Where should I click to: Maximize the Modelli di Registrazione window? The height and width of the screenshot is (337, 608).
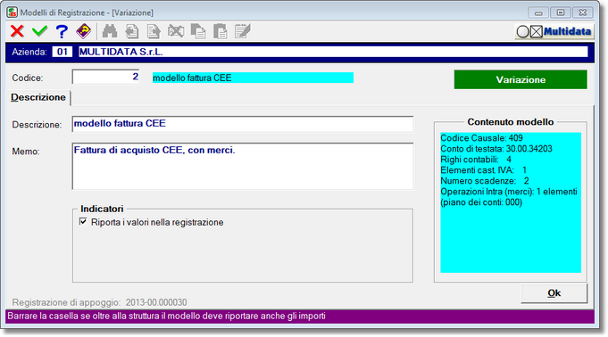[561, 12]
